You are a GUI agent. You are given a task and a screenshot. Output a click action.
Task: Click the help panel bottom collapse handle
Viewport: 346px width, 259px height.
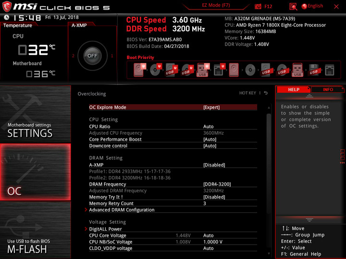coord(309,220)
